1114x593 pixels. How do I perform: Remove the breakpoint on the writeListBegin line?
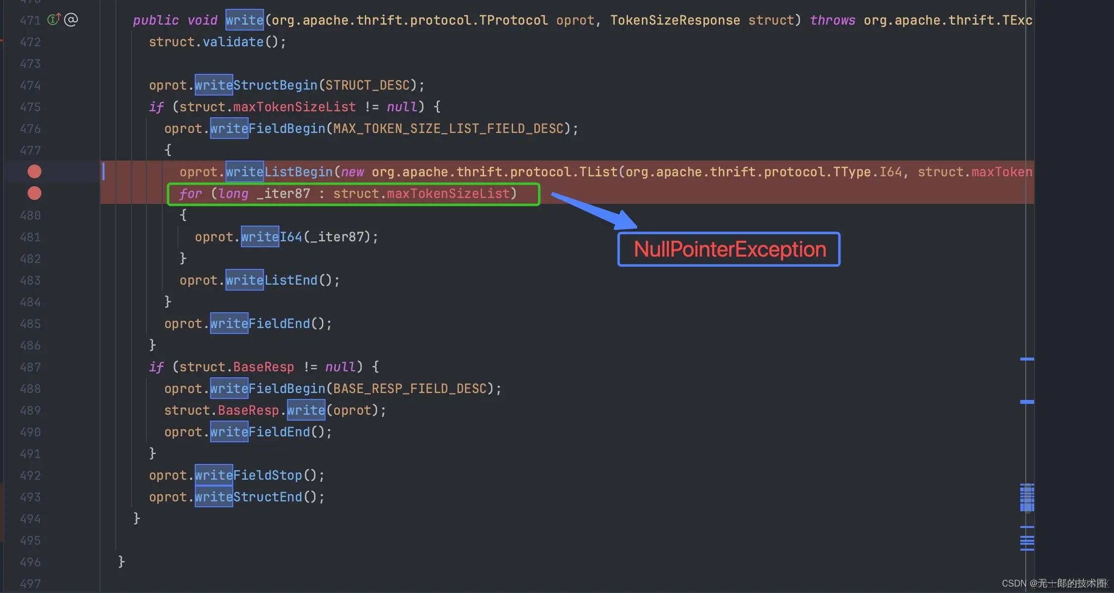tap(34, 171)
